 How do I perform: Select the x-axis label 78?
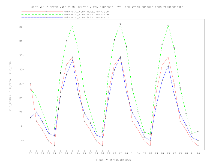(x=186, y=153)
